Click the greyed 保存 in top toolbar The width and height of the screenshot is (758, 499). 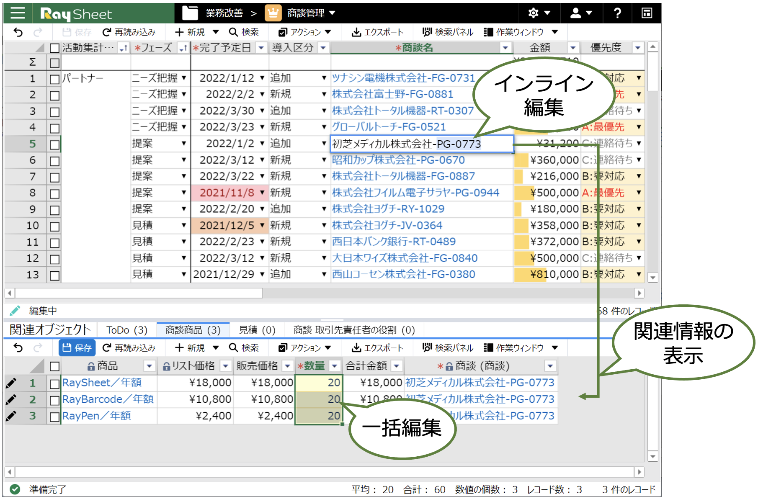tap(77, 32)
